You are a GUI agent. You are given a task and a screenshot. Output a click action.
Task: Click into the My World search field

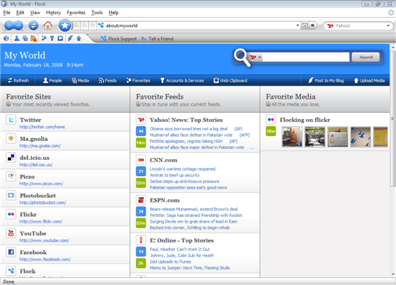(306, 57)
